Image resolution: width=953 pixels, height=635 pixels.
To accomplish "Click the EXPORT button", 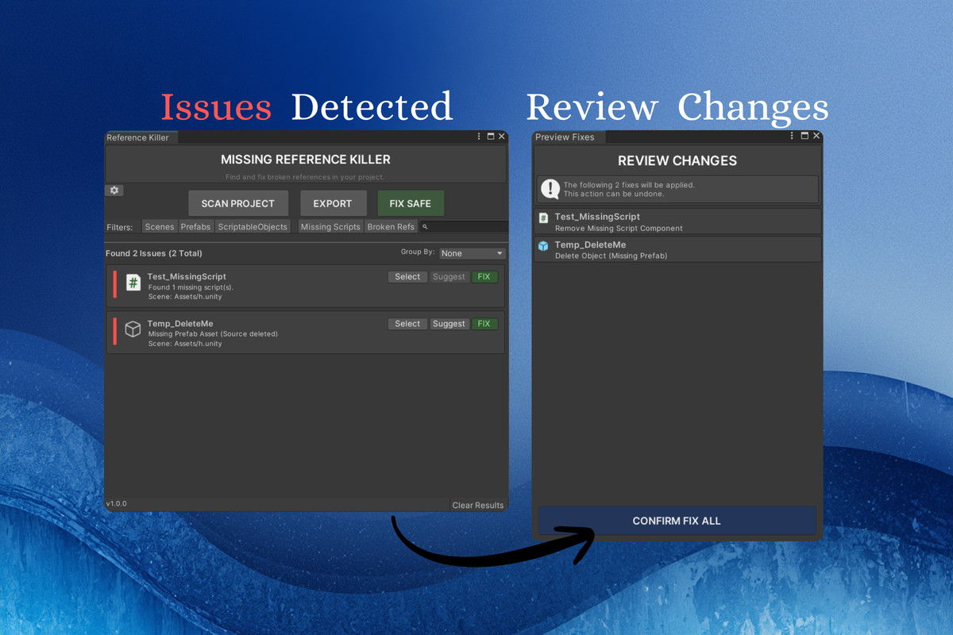I will tap(333, 203).
